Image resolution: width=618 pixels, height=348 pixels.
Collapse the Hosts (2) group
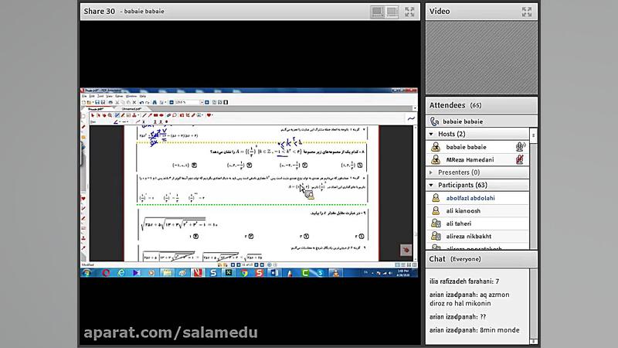click(431, 134)
